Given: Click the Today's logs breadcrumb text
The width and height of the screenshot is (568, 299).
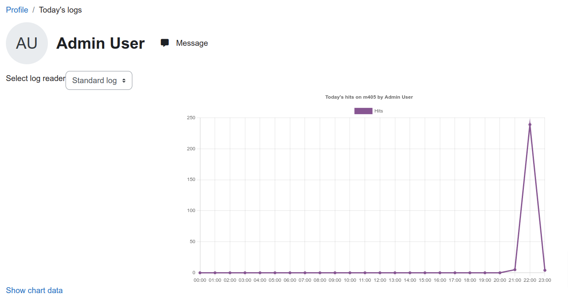Looking at the screenshot, I should click(x=60, y=10).
